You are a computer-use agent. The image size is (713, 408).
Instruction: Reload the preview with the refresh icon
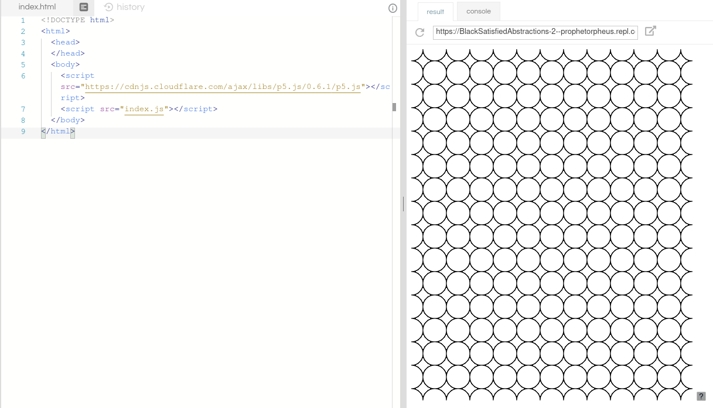[x=419, y=32]
